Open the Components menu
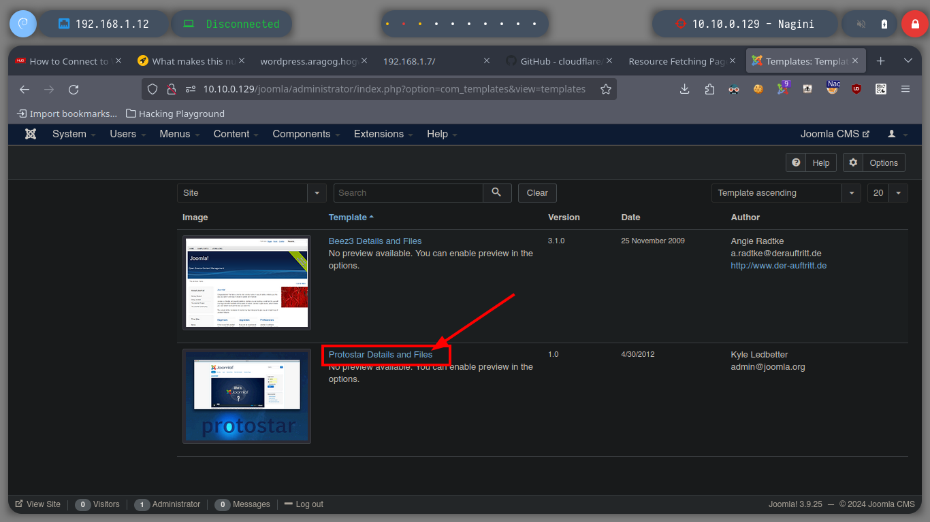The height and width of the screenshot is (522, 930). [x=306, y=134]
